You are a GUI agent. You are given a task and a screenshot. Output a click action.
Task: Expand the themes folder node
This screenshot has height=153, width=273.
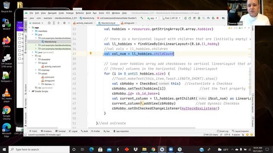pyautogui.click(x=39, y=84)
